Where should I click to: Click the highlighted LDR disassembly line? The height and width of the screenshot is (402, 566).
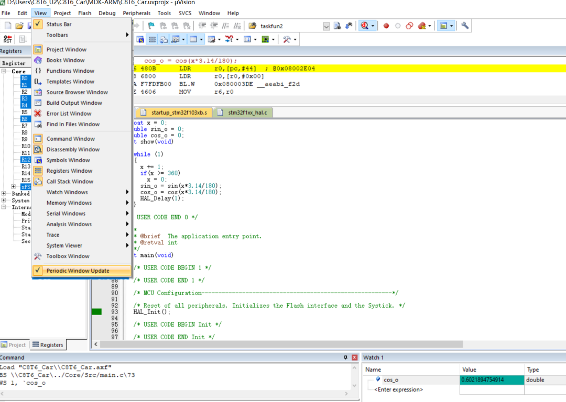pos(350,69)
